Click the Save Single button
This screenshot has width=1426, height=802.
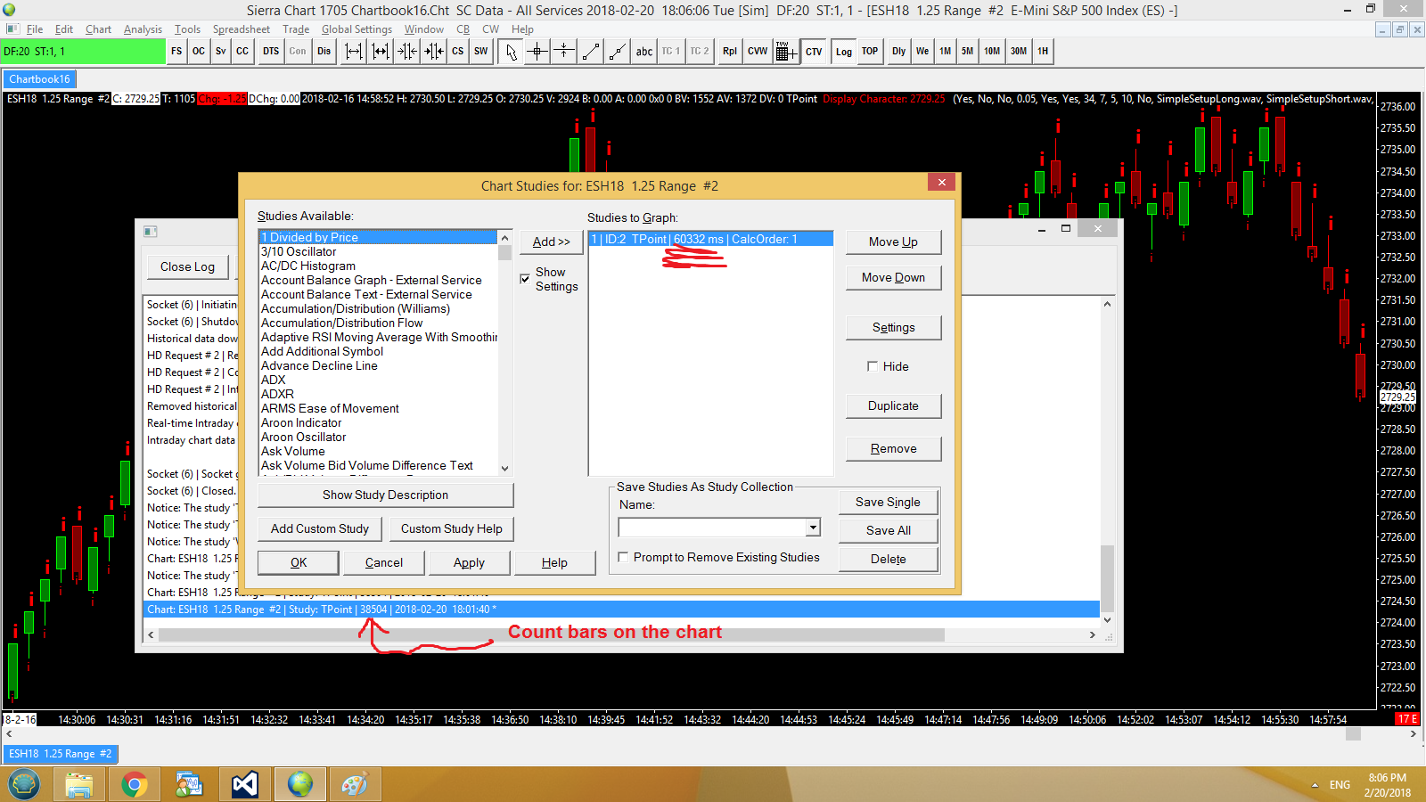(888, 502)
